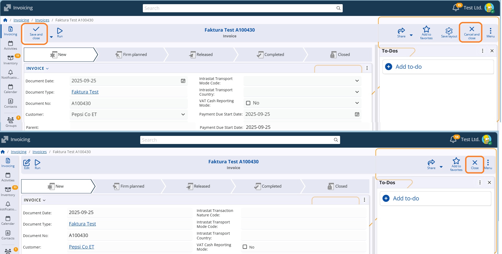Image resolution: width=502 pixels, height=254 pixels.
Task: Run the invoice in the upper editable view
Action: [x=60, y=33]
